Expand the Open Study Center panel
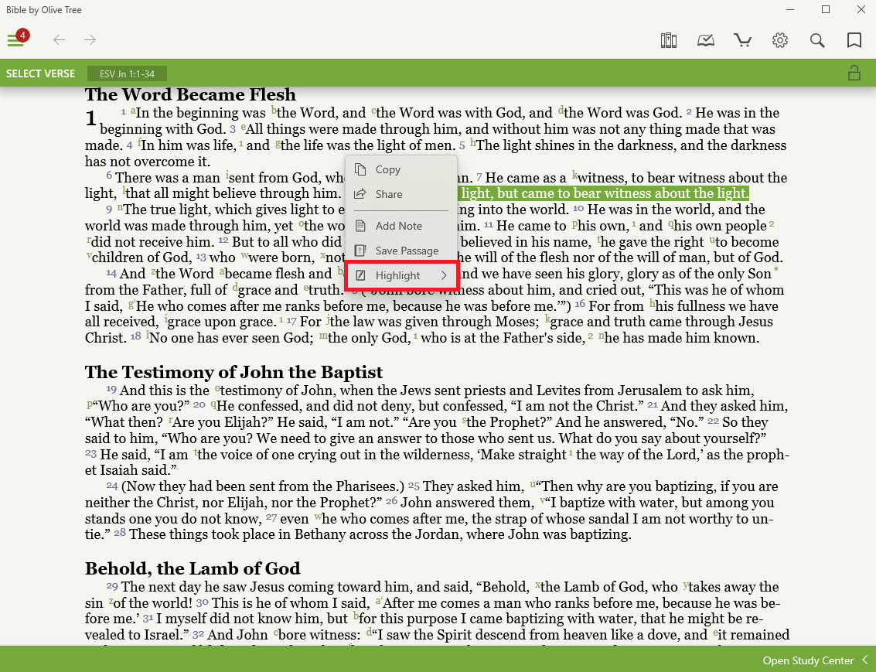This screenshot has width=876, height=672. pos(814,660)
